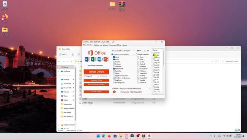Screen dimensions: 247x139
Task: Click the Outlook icon under the Office logo
Action: (100, 59)
